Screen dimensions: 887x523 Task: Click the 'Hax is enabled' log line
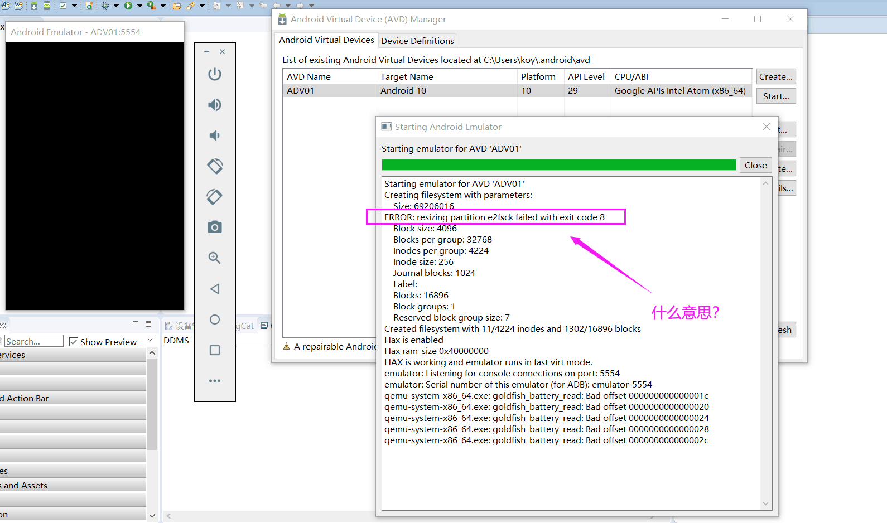coord(414,340)
